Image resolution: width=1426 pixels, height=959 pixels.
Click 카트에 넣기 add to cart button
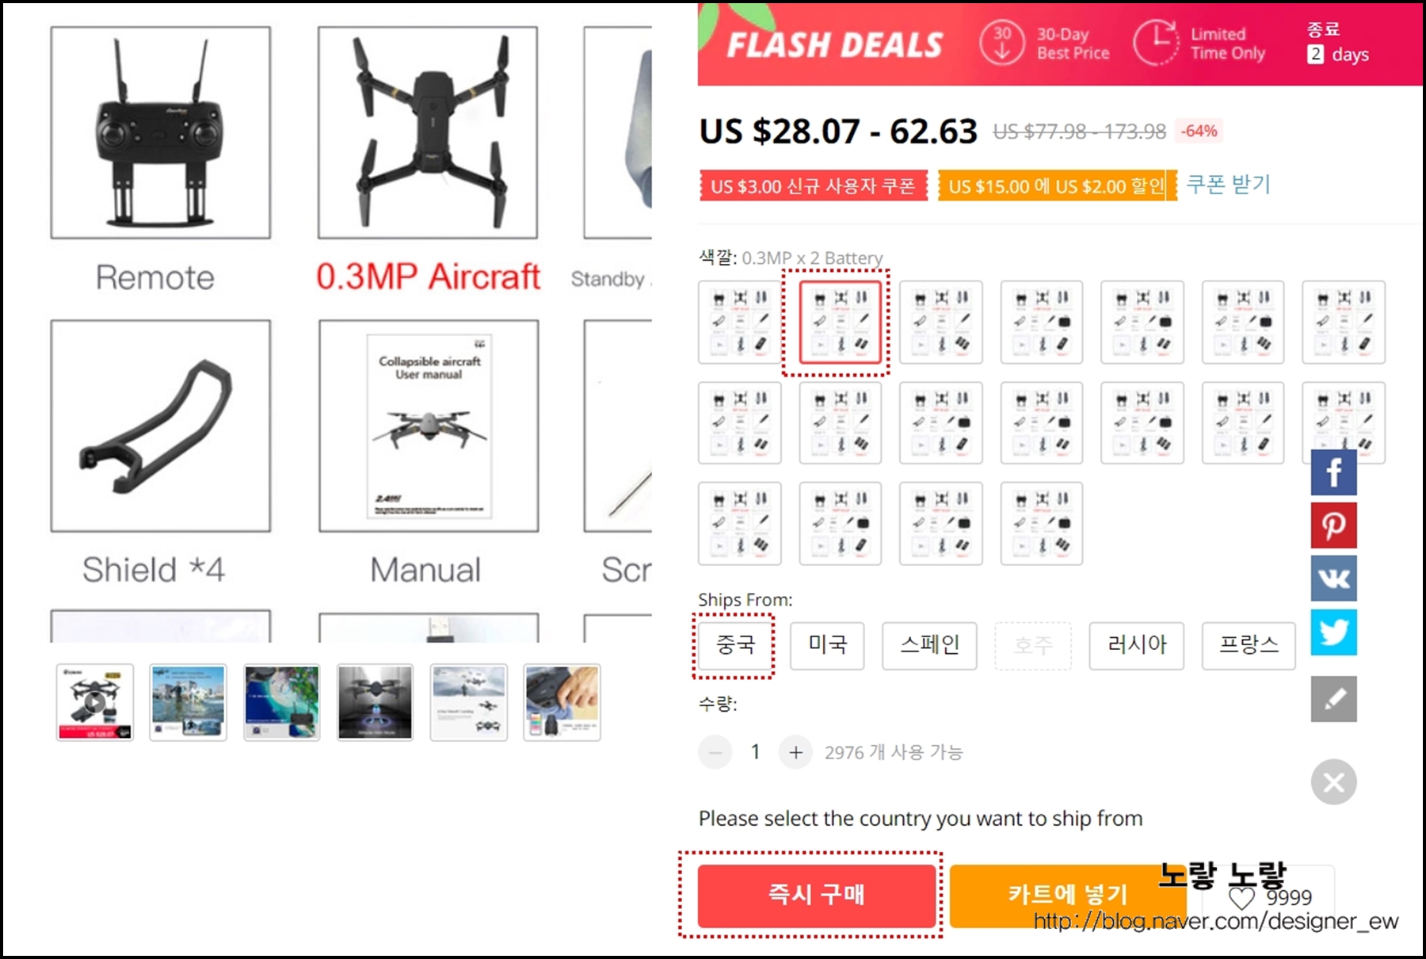point(1067,896)
